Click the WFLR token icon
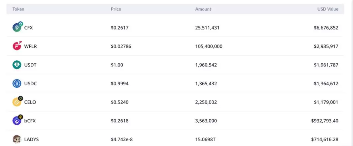This screenshot has height=146, width=353. pos(17,46)
